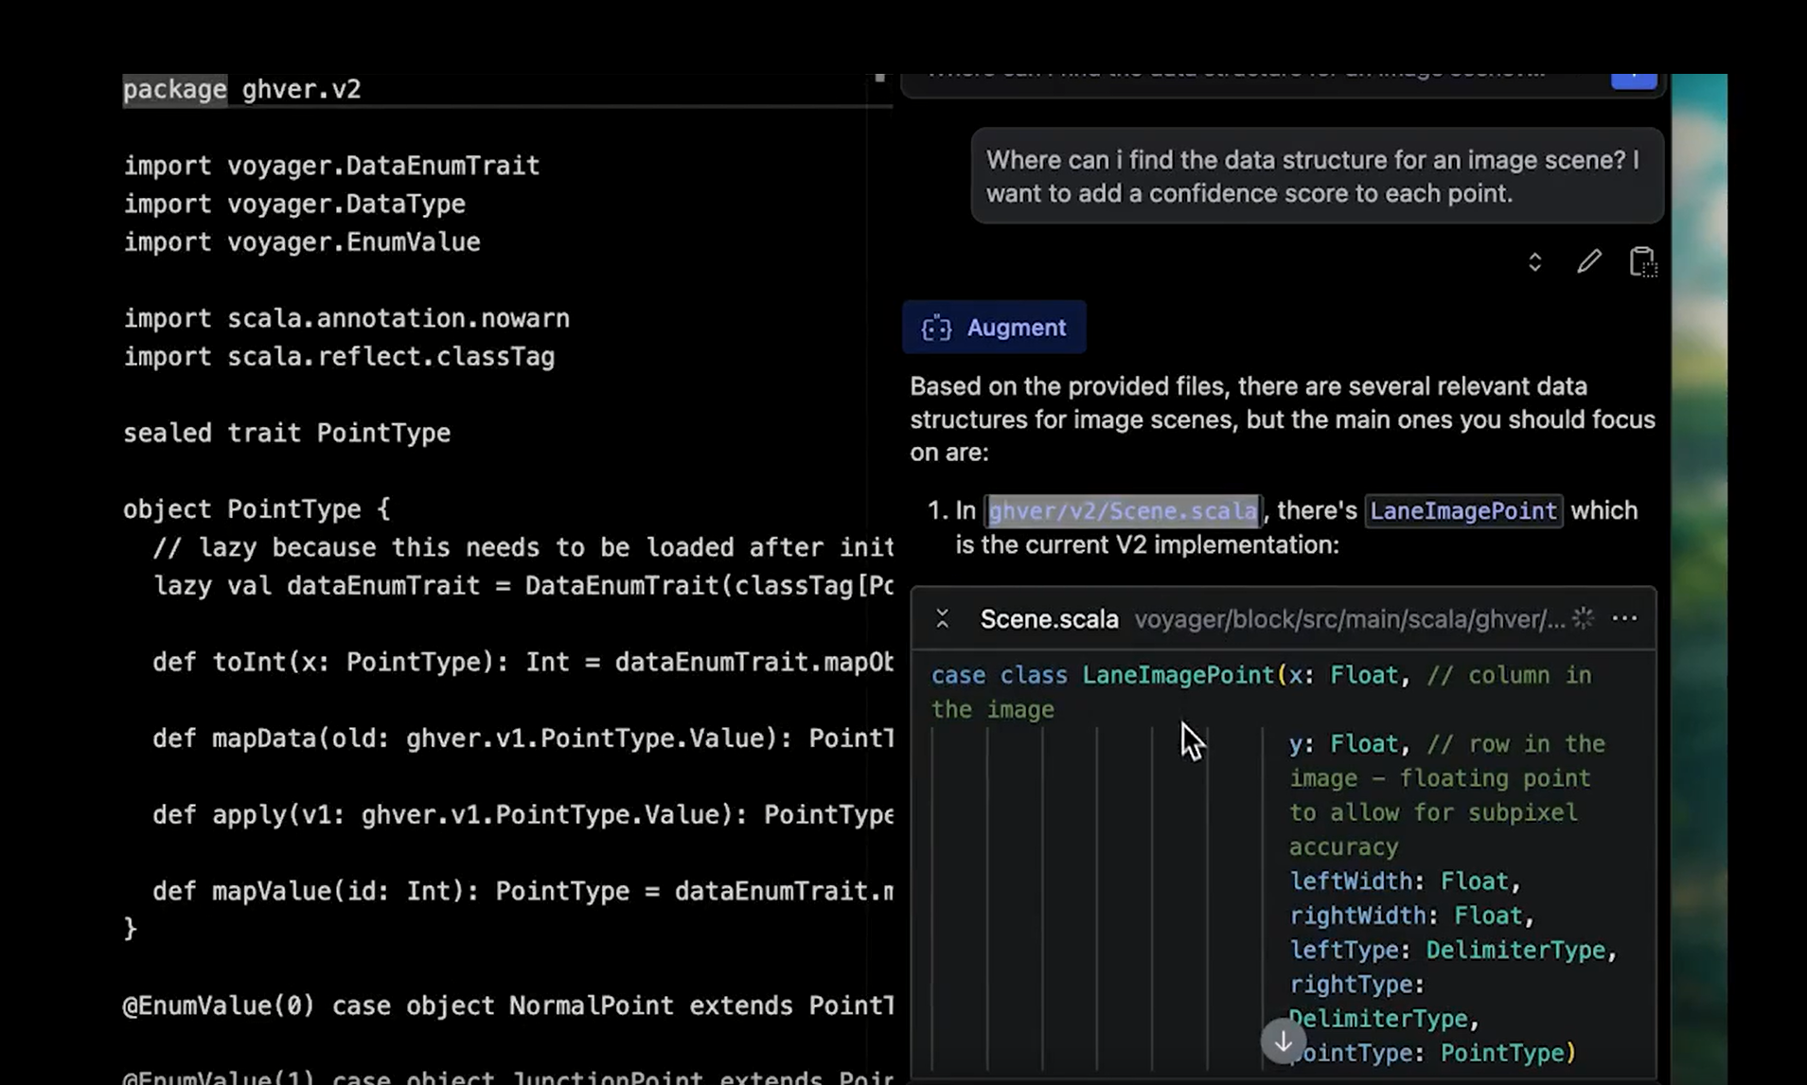This screenshot has height=1085, width=1807.
Task: Click the '// lazy because this needs' comment line
Action: pyautogui.click(x=523, y=547)
